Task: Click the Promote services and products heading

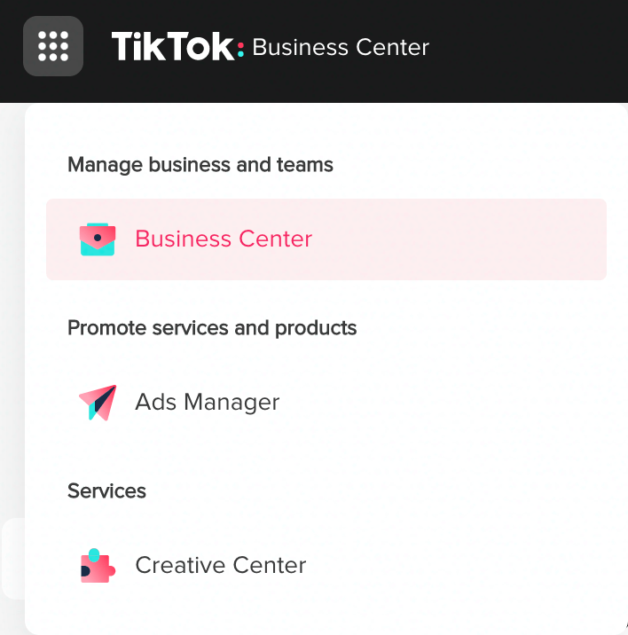Action: pyautogui.click(x=212, y=328)
